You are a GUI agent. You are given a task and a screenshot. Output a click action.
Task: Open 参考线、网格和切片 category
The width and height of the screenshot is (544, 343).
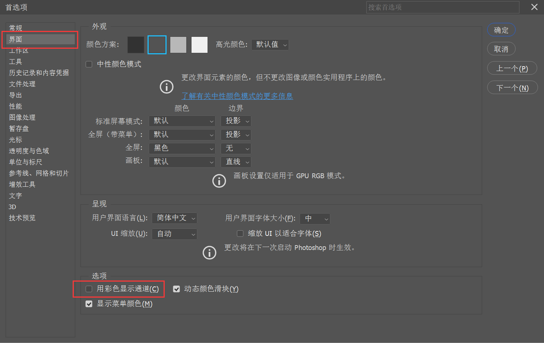pos(41,173)
